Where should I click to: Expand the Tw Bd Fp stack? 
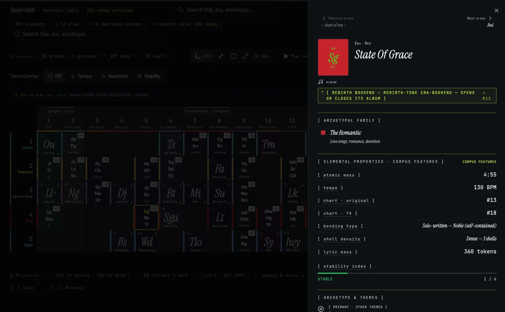click(171, 169)
